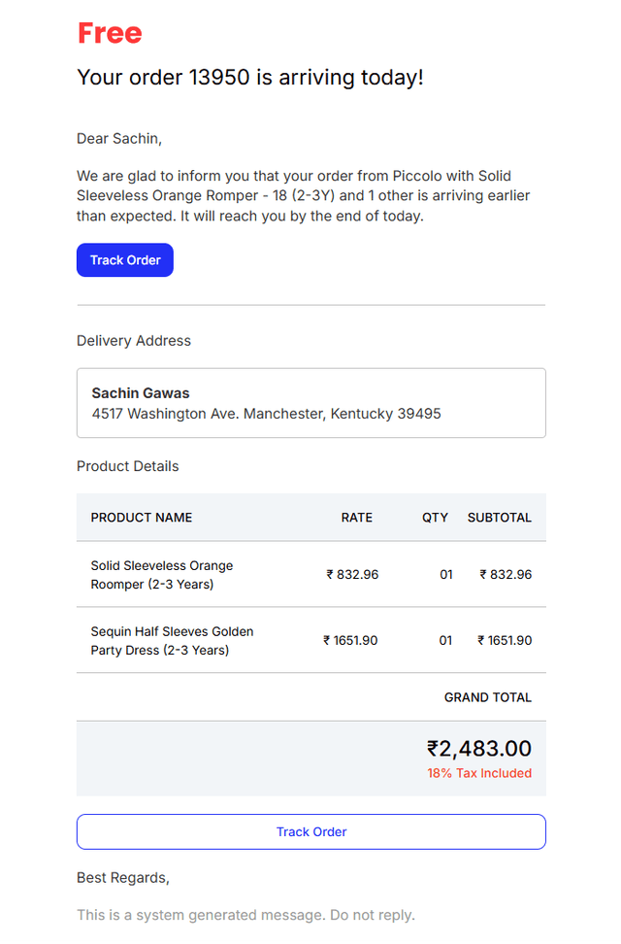Click the outlined Track Order button
621x944 pixels.
311,832
